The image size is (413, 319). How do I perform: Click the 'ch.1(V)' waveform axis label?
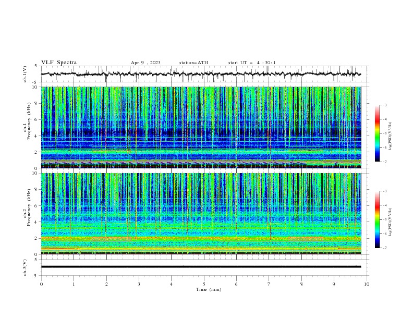25,74
